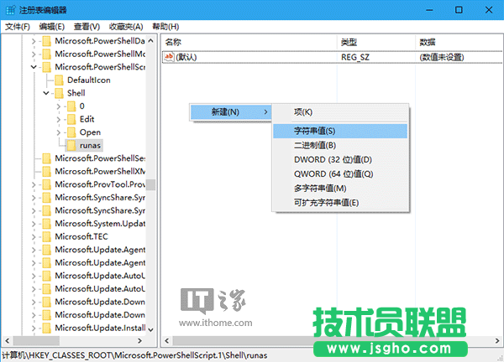
Task: Click the (默认) string value icon
Action: click(x=169, y=57)
